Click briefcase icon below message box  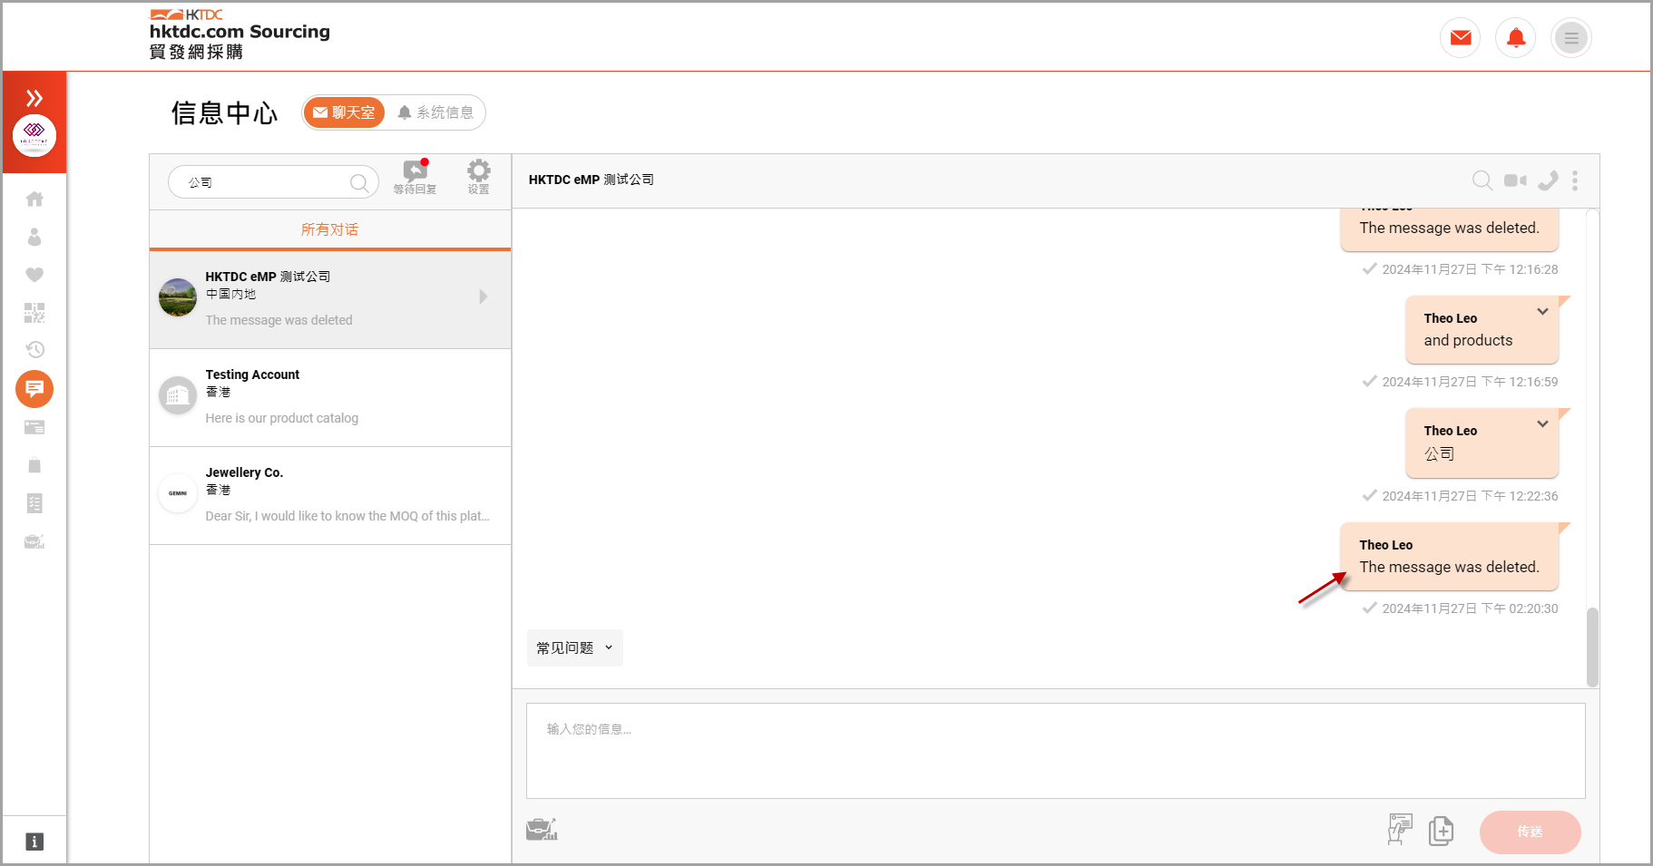pos(542,829)
